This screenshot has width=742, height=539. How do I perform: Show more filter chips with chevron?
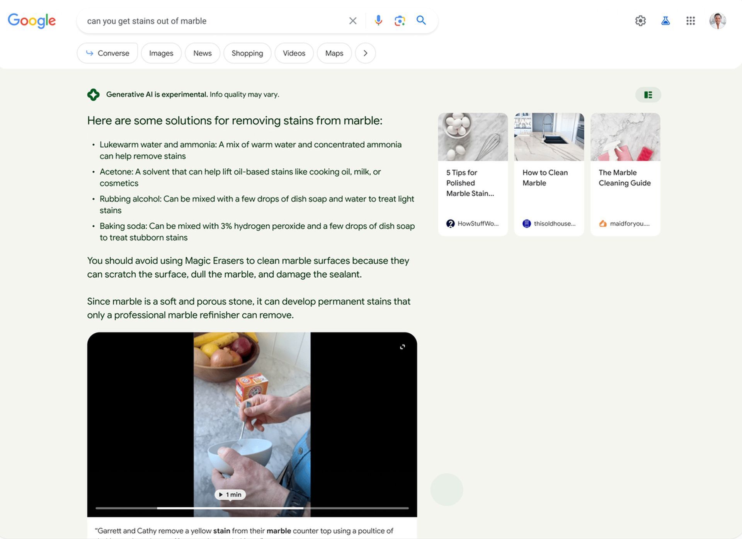[365, 53]
